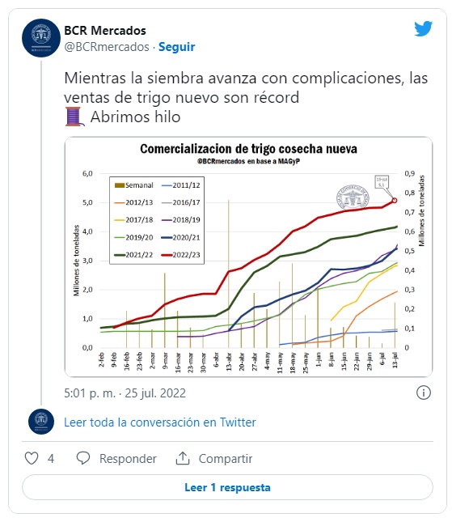Click the Compartir label
The width and height of the screenshot is (452, 522).
coord(226,459)
